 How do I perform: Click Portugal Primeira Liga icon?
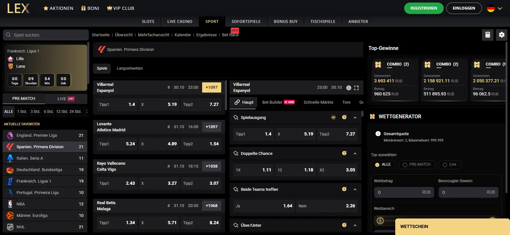pyautogui.click(x=10, y=192)
